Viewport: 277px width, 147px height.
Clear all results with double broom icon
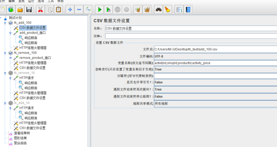click(x=147, y=9)
